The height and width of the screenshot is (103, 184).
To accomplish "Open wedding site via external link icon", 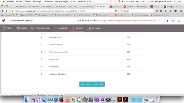I will point(159,20).
